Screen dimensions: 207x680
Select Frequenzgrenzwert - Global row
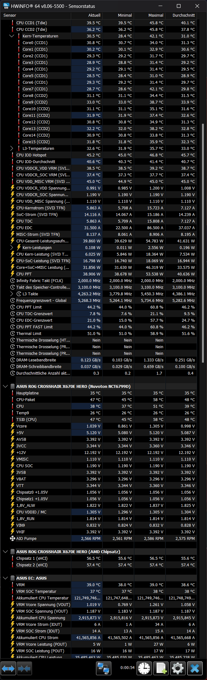(x=99, y=300)
